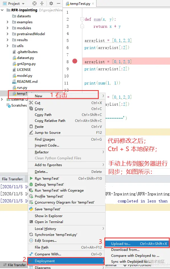Choose Jump to Source entry
This screenshot has width=170, height=269.
[66, 133]
